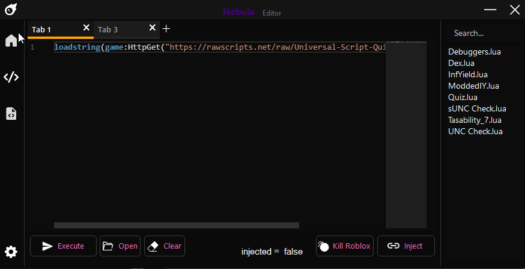The width and height of the screenshot is (525, 269).
Task: Load InfYield.lua from the script list
Action: 467,74
